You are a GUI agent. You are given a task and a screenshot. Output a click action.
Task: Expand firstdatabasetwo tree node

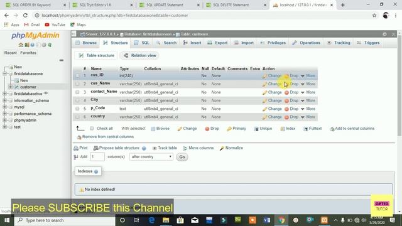[x=4, y=94]
